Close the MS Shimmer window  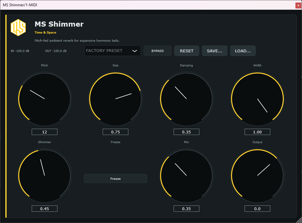point(298,5)
